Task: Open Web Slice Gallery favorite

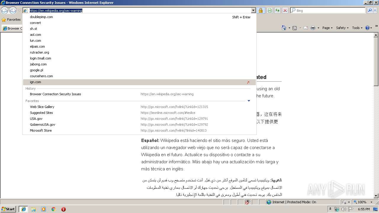Action: (x=139, y=107)
